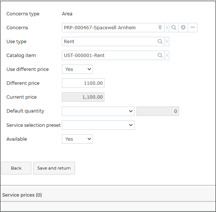Click the Current price label
Image resolution: width=216 pixels, height=212 pixels.
[x=21, y=97]
